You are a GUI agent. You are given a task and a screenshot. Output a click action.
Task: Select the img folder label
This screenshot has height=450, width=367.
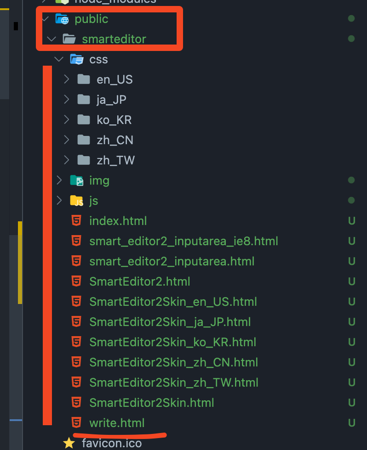point(99,181)
